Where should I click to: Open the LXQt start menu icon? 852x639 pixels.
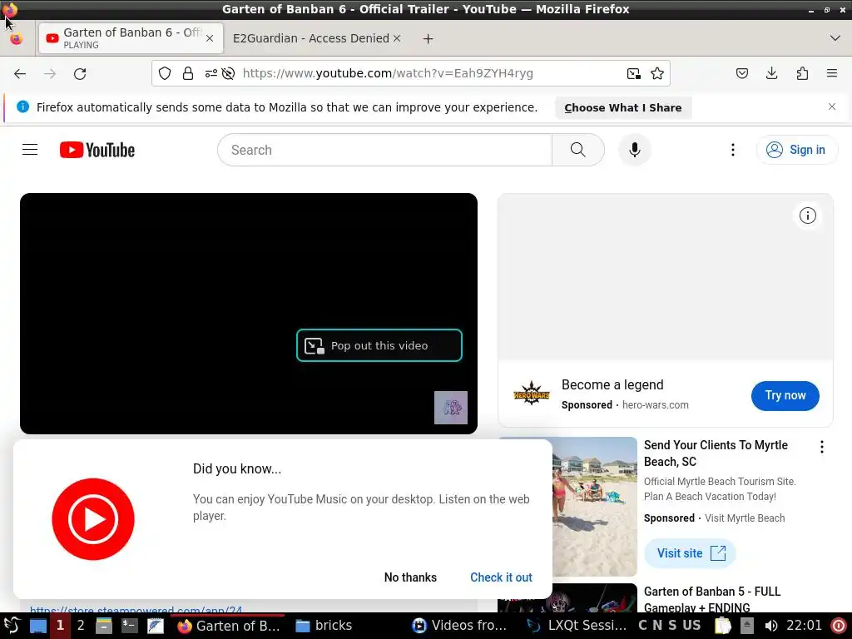[x=12, y=626]
